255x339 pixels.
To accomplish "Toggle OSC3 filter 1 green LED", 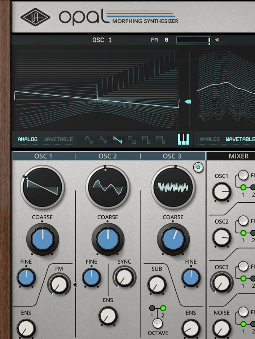I will click(x=243, y=278).
